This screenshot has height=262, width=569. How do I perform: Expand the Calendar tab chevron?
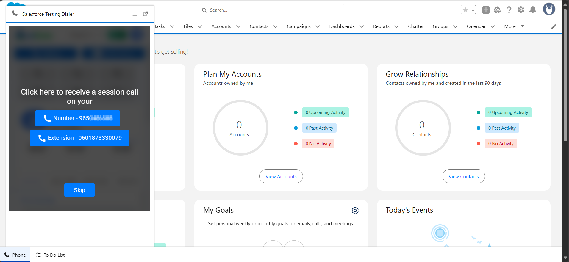pyautogui.click(x=493, y=26)
